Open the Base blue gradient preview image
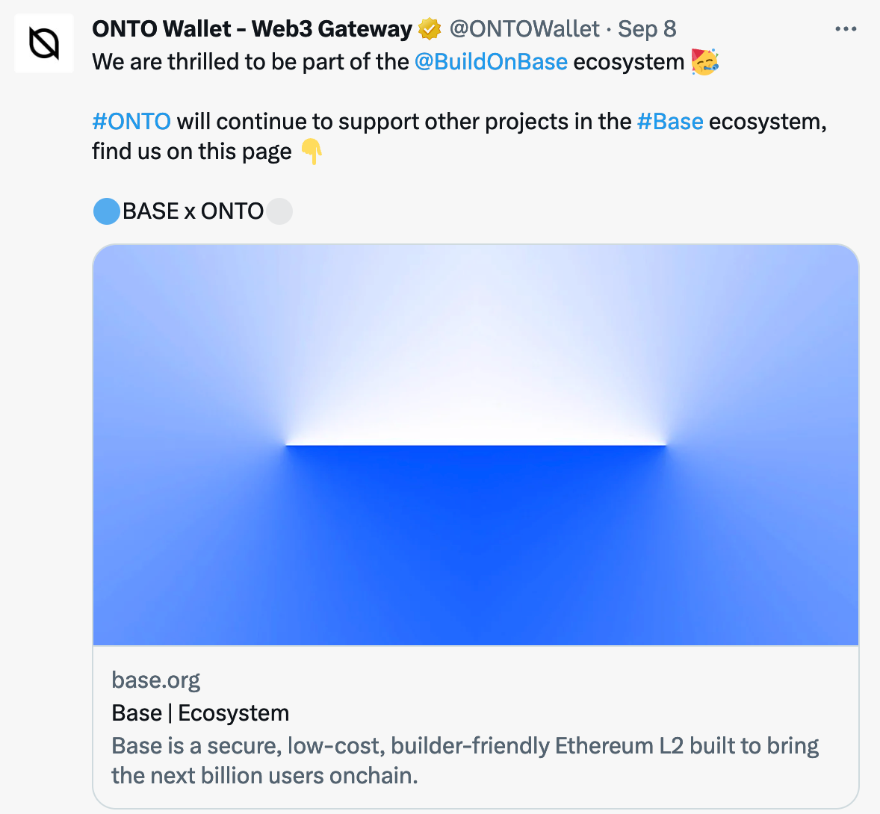 (476, 444)
